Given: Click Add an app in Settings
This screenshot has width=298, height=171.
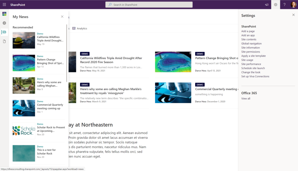Looking at the screenshot, I should point(248,35).
